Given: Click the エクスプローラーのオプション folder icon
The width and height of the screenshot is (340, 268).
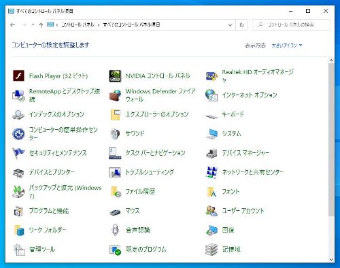Looking at the screenshot, I should 115,114.
